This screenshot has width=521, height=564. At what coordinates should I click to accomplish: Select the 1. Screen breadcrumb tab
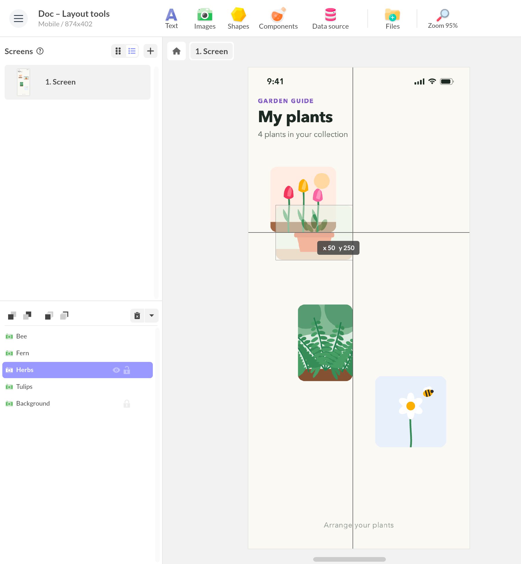tap(212, 51)
